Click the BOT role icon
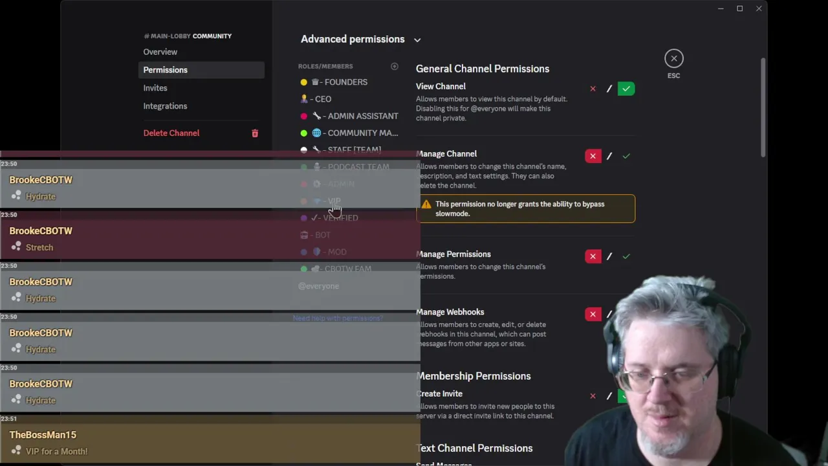Screen dimensions: 828x466 (x=304, y=235)
